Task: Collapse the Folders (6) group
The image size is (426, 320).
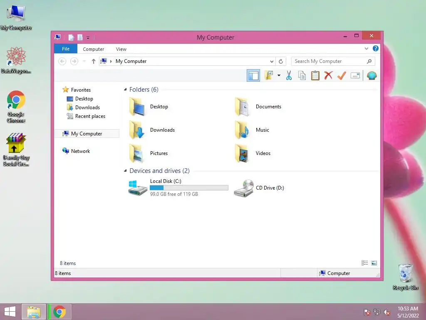Action: pyautogui.click(x=125, y=90)
